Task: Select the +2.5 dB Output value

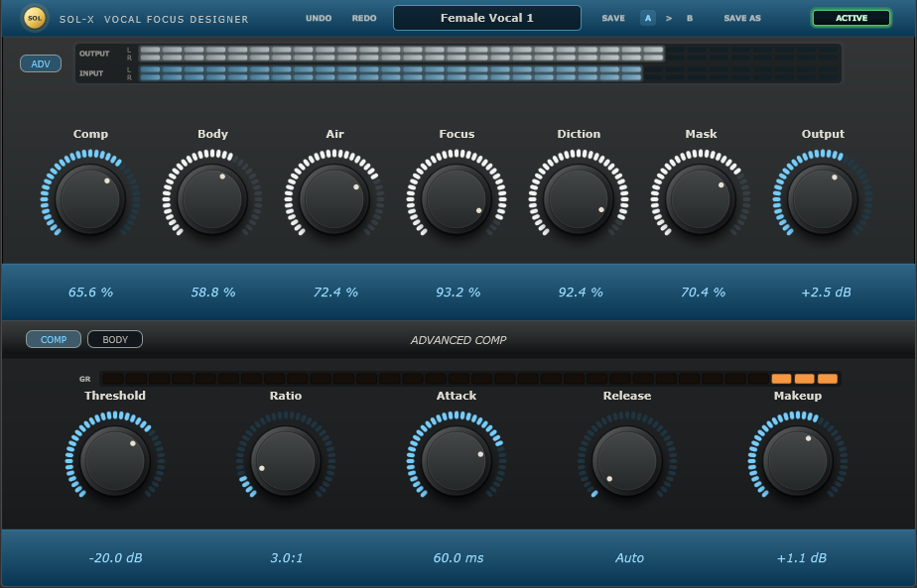Action: (826, 293)
